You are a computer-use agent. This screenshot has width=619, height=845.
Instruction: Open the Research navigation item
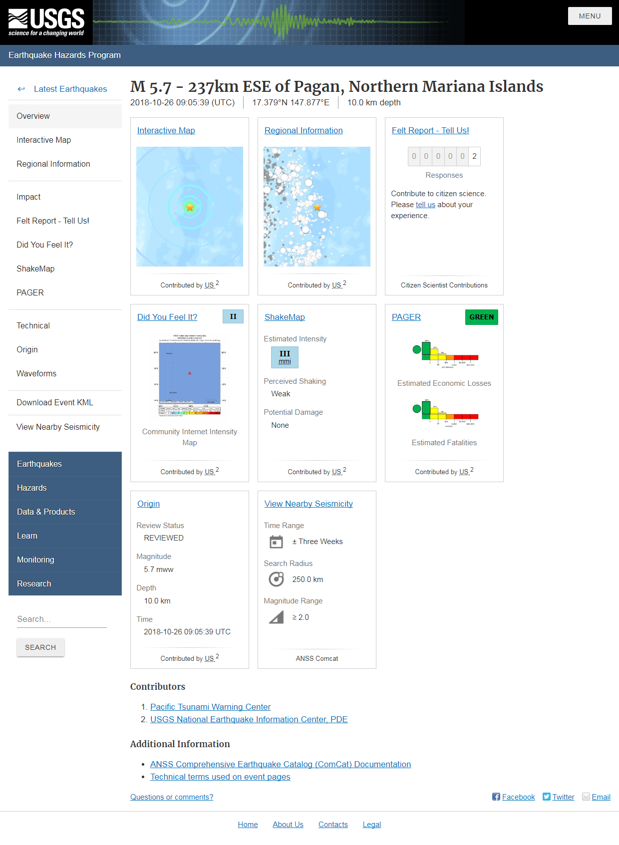pos(65,583)
